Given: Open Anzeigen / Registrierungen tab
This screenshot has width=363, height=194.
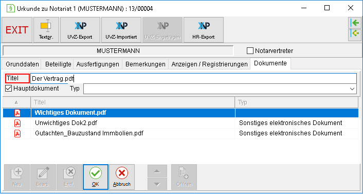Looking at the screenshot, I should point(209,64).
